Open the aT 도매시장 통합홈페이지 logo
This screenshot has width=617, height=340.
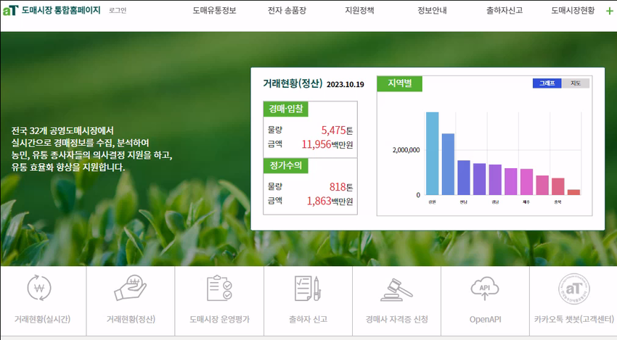pos(52,10)
